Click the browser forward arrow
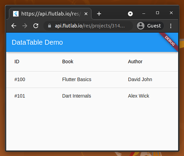Screen dimensions: 184x156 click(x=25, y=26)
